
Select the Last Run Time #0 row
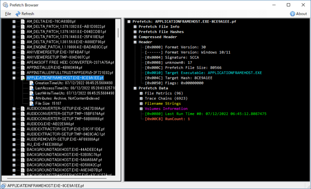tap(206, 114)
